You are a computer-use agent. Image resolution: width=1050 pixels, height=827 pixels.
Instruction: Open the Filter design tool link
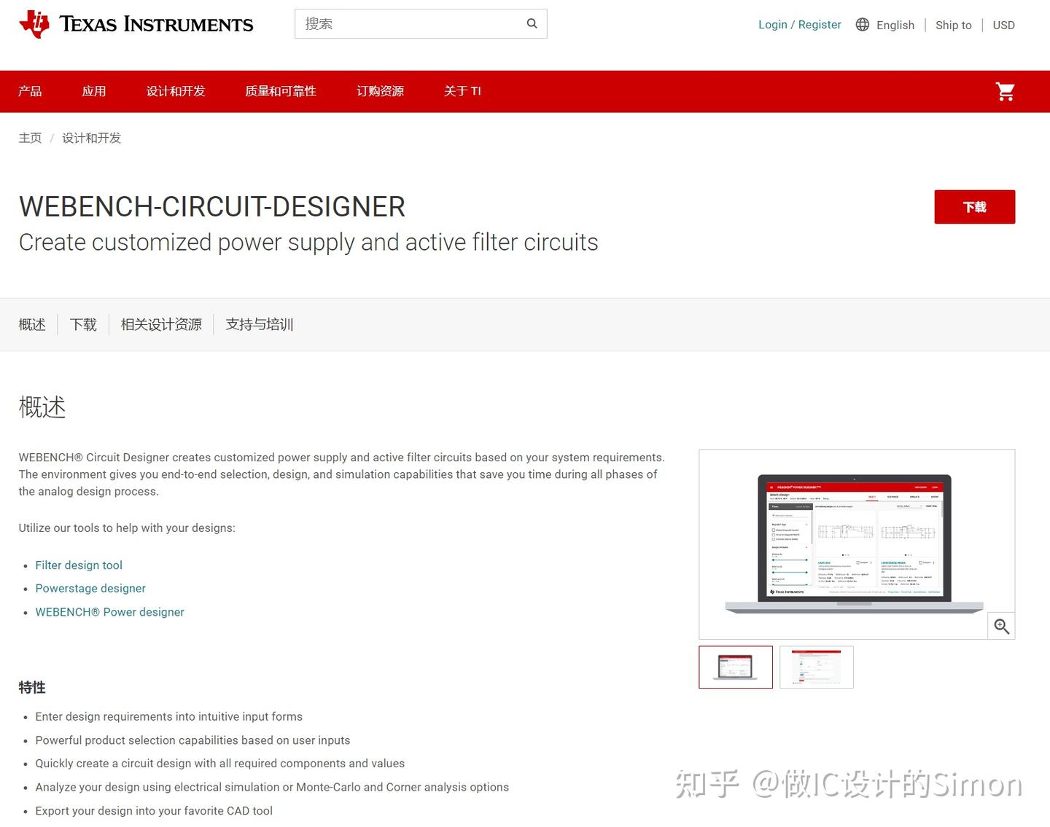79,565
